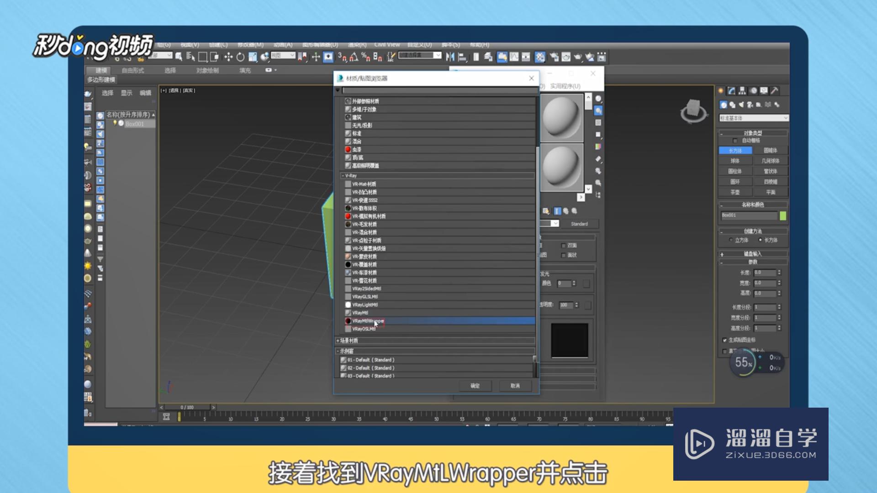Collapse the 参数 parameters rollout
The width and height of the screenshot is (877, 493).
coord(753,262)
